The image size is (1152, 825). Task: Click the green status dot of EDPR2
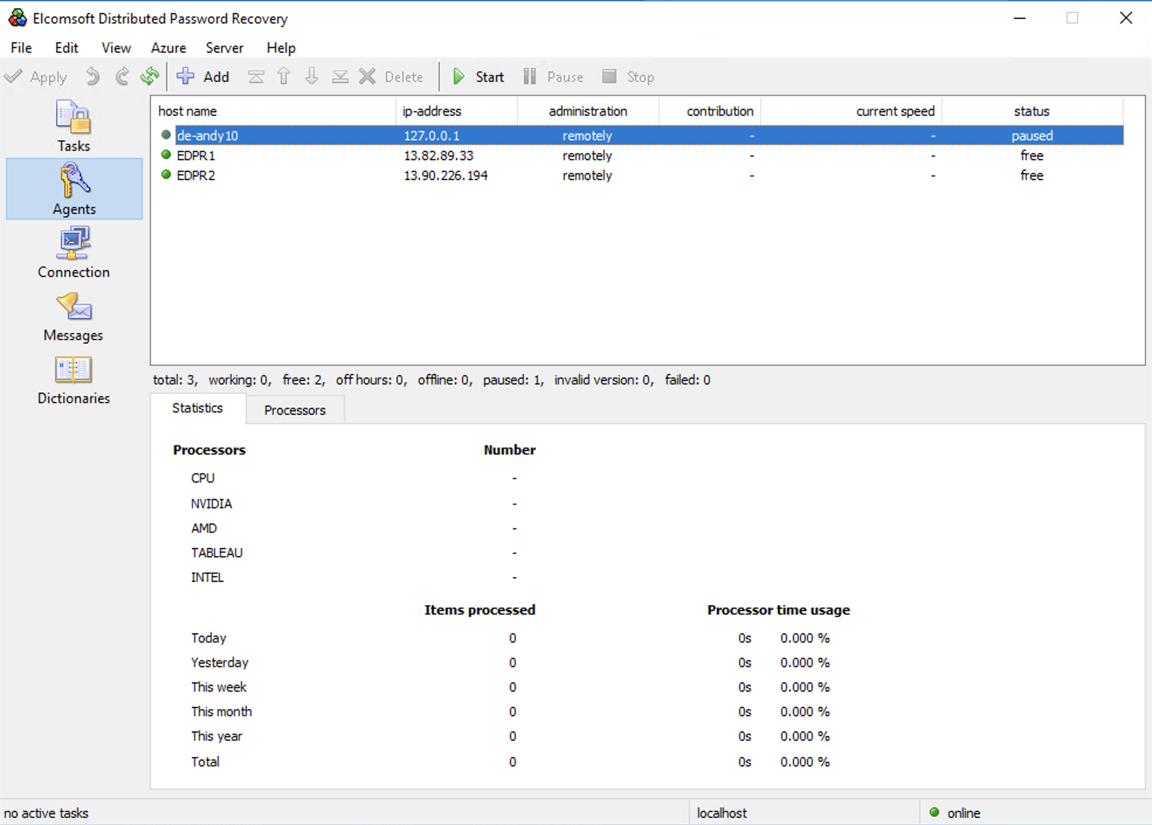pyautogui.click(x=166, y=175)
